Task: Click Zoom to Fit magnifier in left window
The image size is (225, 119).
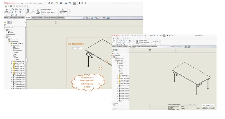Action: [84, 18]
